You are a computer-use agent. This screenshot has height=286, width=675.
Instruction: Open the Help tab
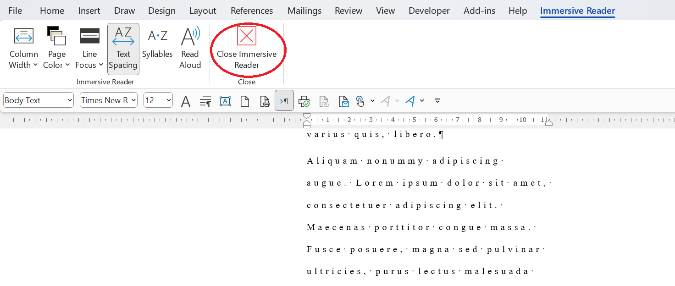518,11
